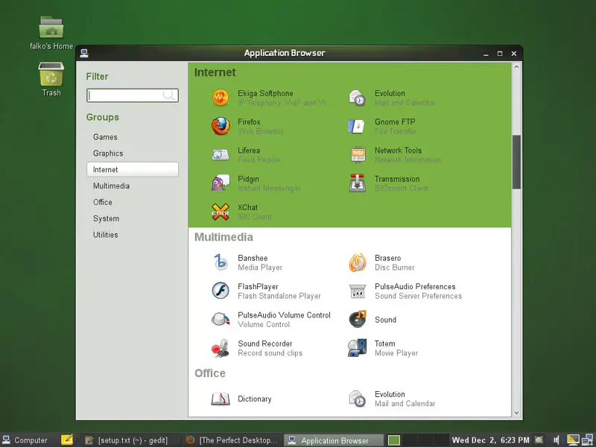The height and width of the screenshot is (447, 596).
Task: Click the 'Ekiga Softphone' label
Action: [x=265, y=93]
